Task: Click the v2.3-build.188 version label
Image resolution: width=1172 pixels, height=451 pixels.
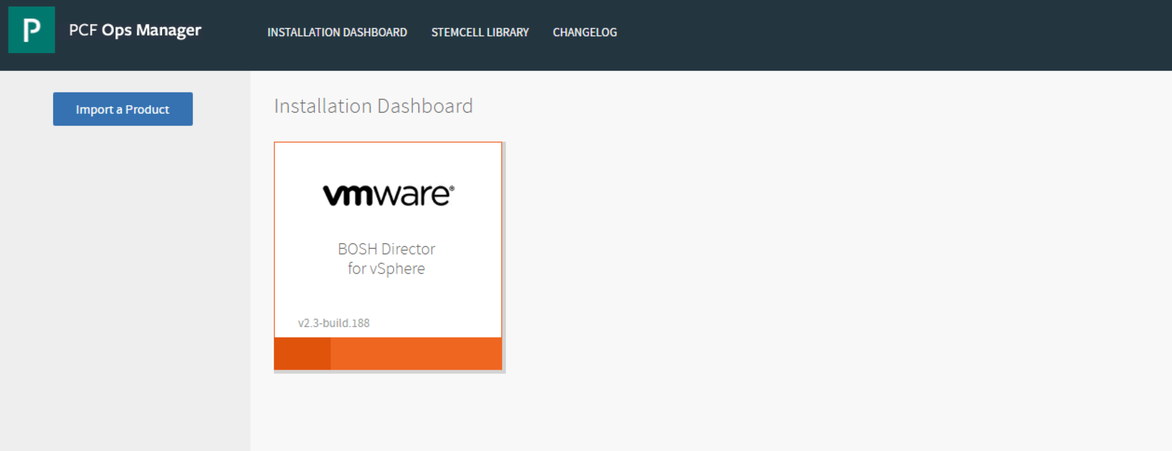Action: pos(334,323)
